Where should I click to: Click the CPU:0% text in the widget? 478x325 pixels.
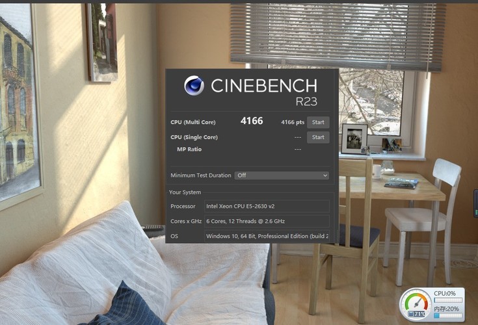tap(445, 293)
